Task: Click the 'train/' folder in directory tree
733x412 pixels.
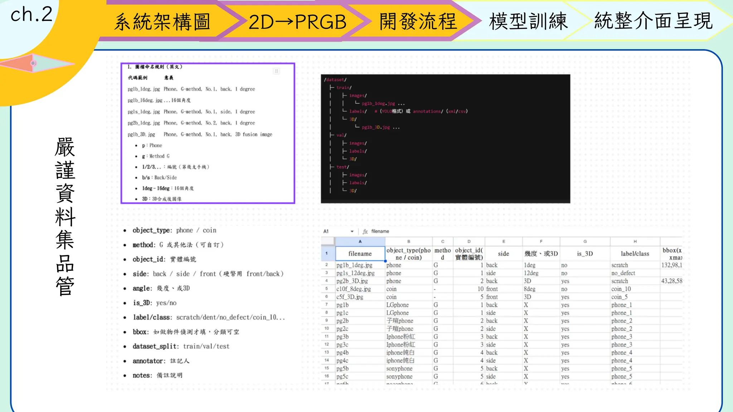Action: [344, 88]
